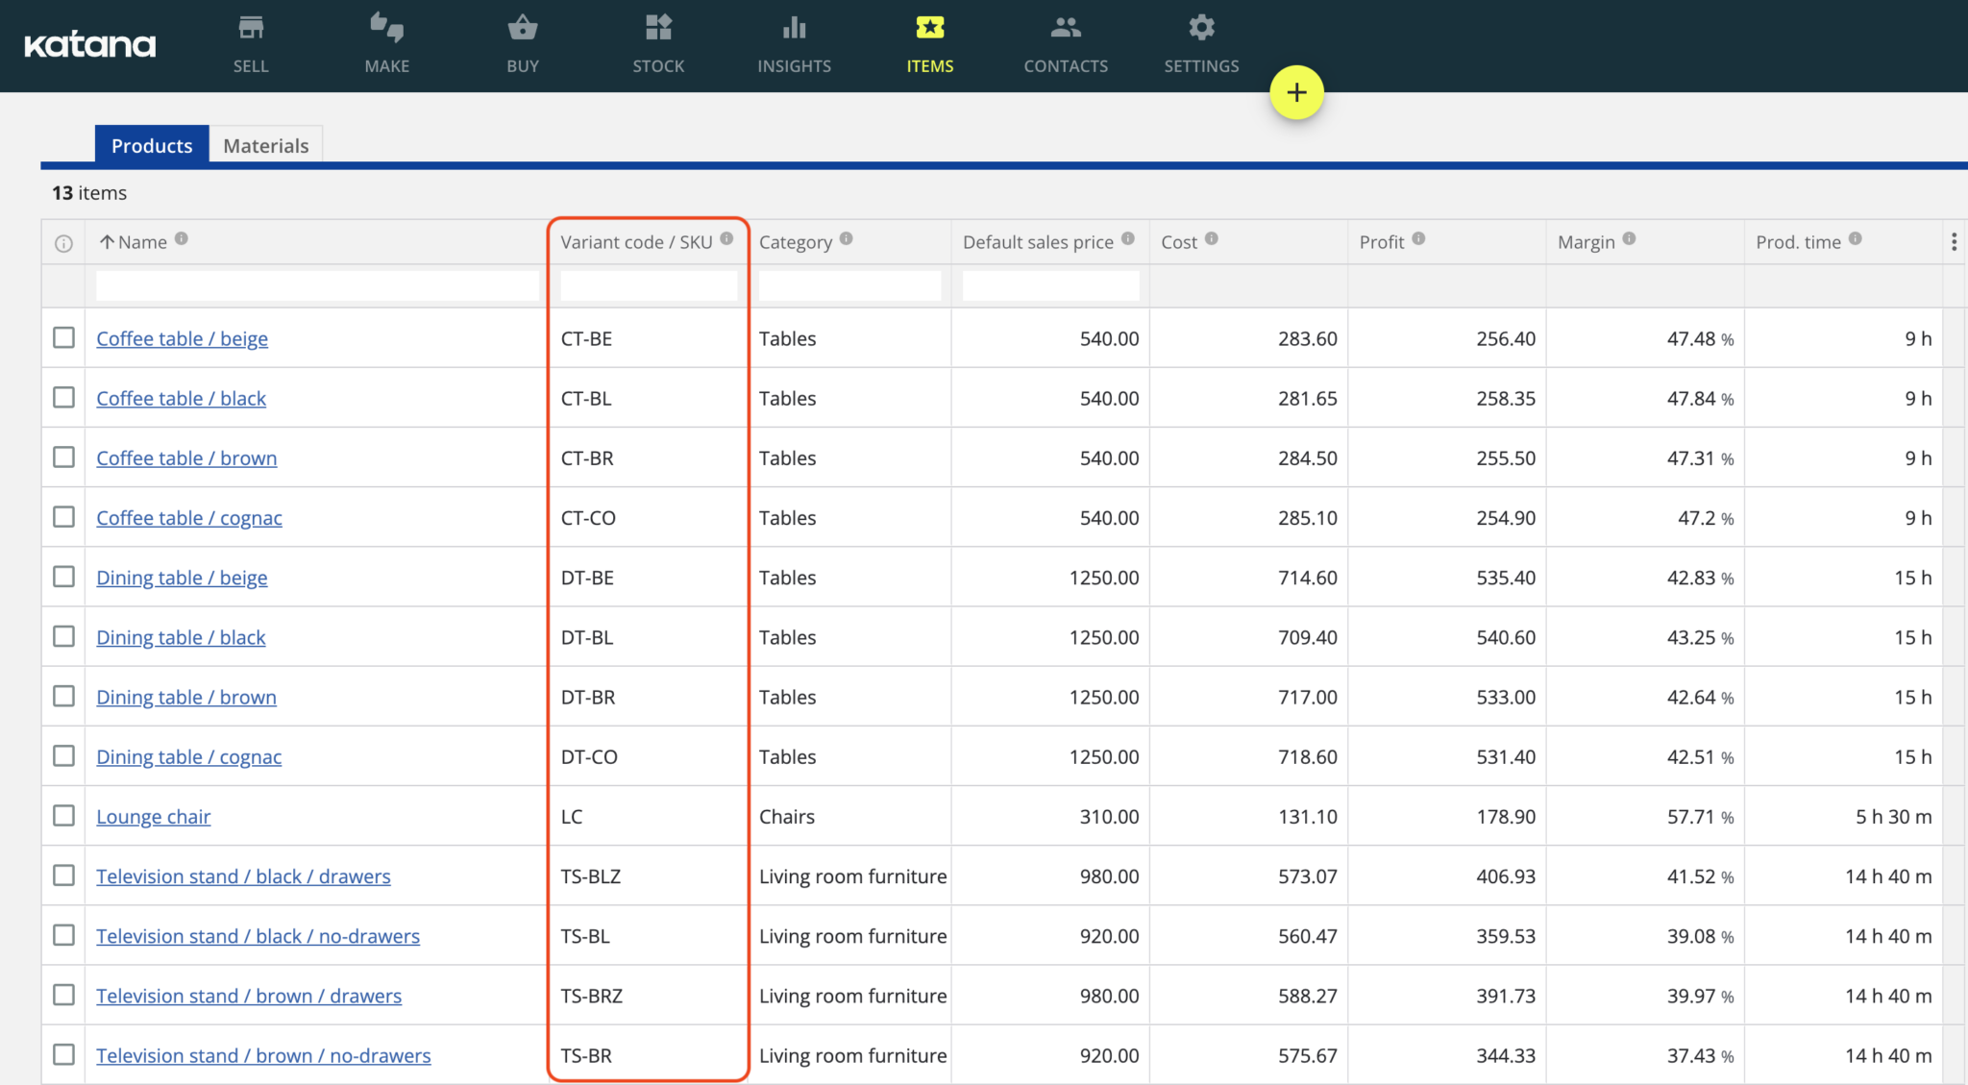
Task: Open the column options menu
Action: click(x=1954, y=241)
